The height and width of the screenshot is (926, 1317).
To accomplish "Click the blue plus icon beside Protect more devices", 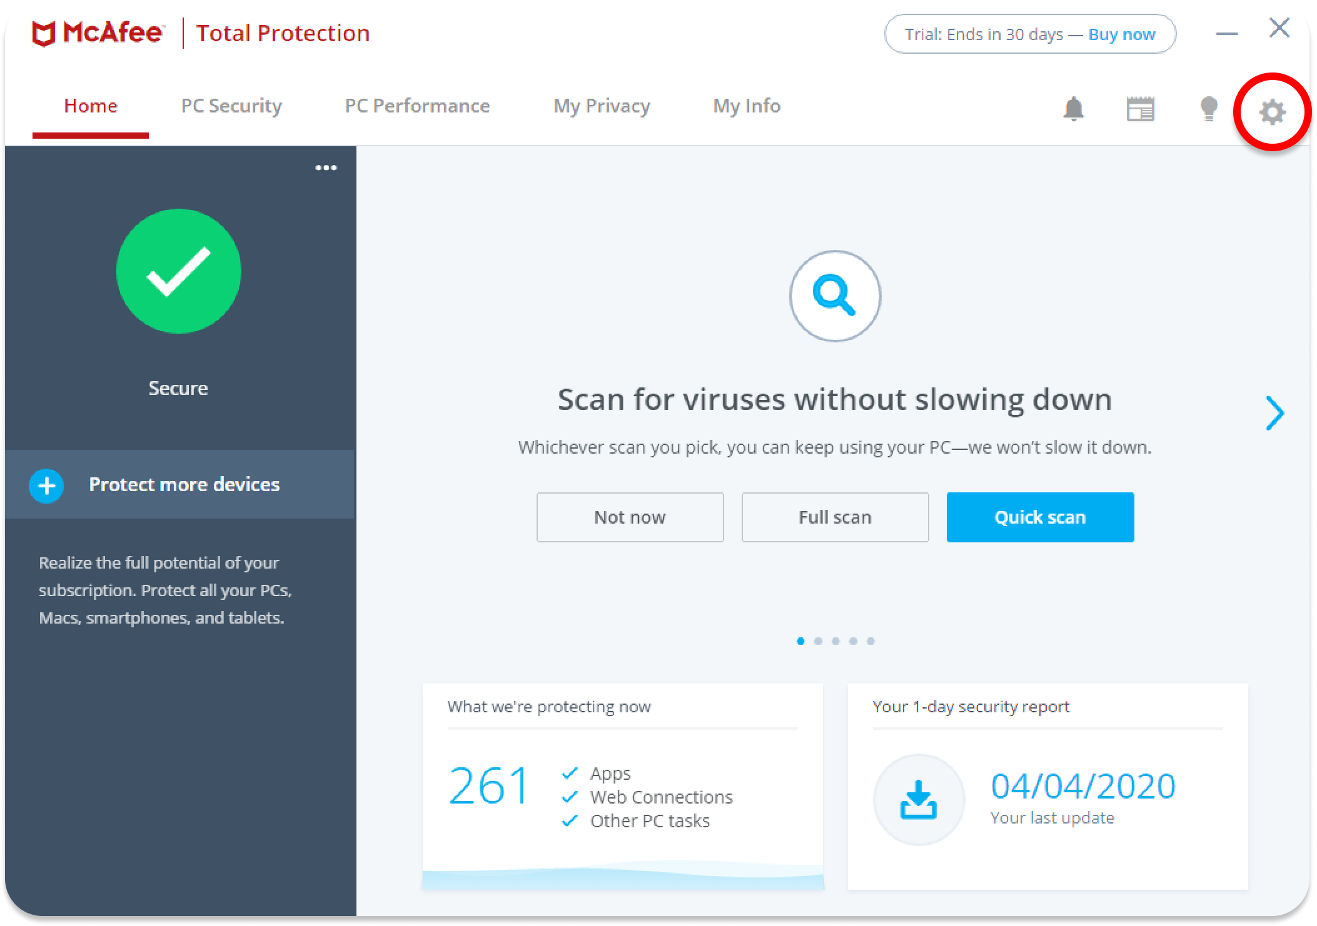I will coord(46,485).
